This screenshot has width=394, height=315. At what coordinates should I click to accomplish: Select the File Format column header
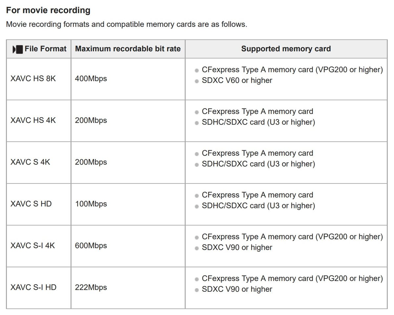pos(45,49)
